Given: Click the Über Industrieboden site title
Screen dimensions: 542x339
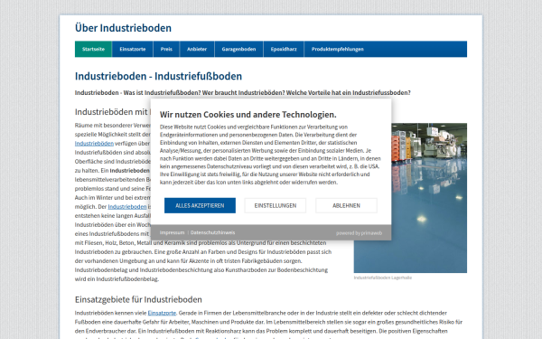Looking at the screenshot, I should pyautogui.click(x=123, y=28).
